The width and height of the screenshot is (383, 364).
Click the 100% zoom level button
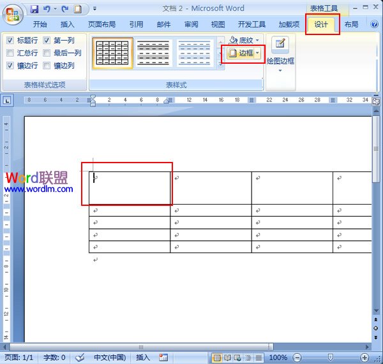(x=278, y=358)
